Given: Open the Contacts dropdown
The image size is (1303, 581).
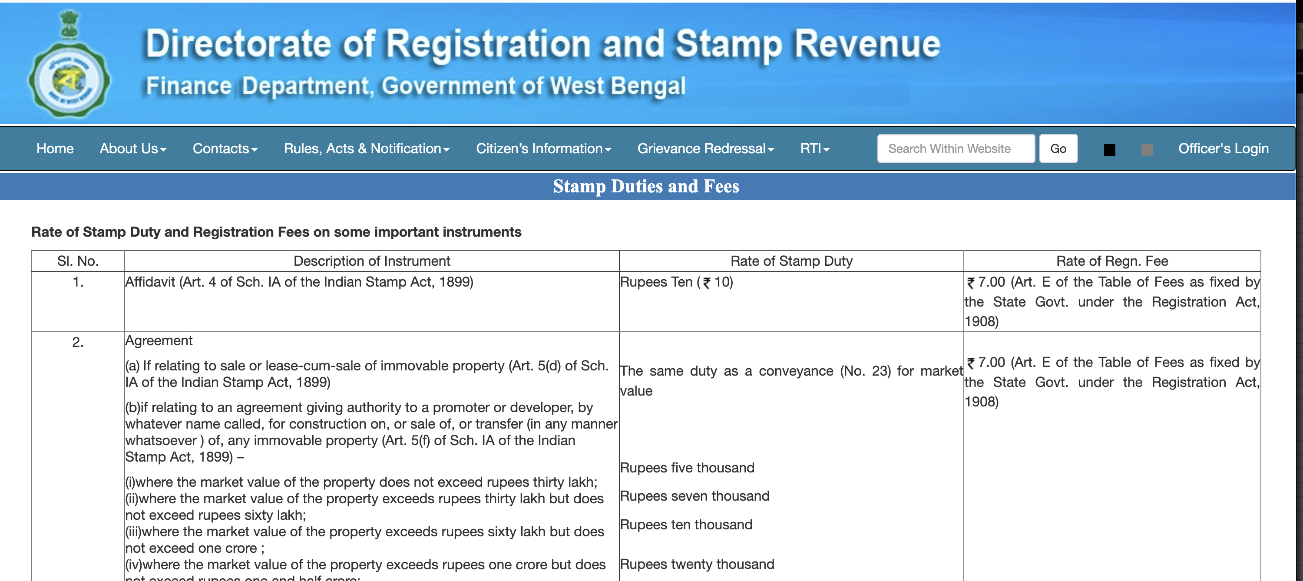Looking at the screenshot, I should [x=225, y=148].
